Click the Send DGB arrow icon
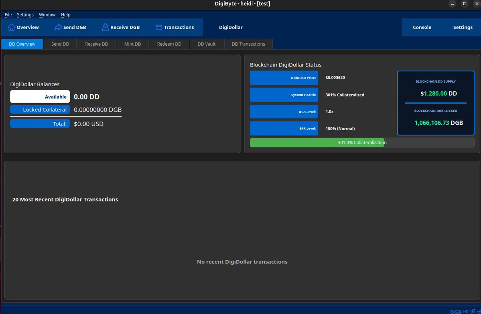Screen dimensions: 481x314 point(58,27)
